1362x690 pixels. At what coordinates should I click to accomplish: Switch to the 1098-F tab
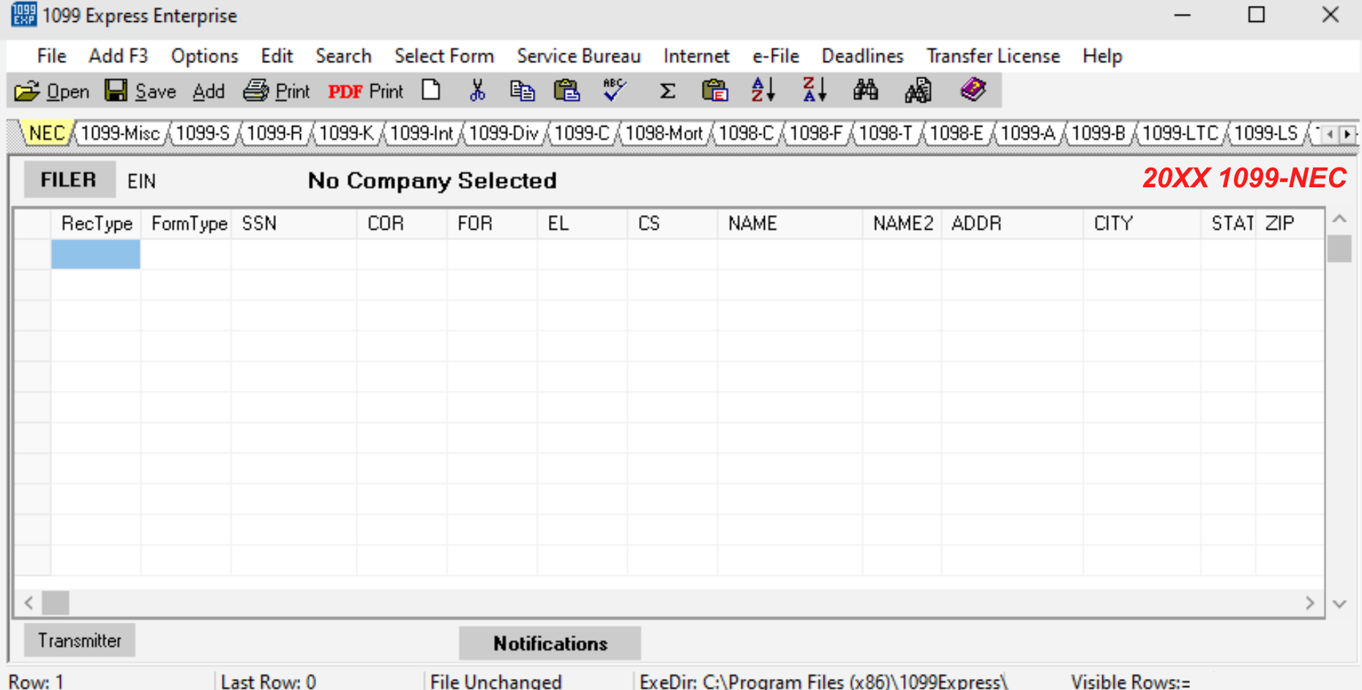[816, 133]
